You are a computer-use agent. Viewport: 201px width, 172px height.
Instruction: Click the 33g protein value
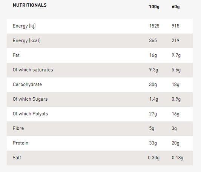coord(153,143)
